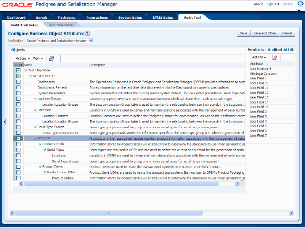The image size is (305, 229).
Task: Click the page bottom horizontal scrollbar thumb
Action: pyautogui.click(x=109, y=213)
